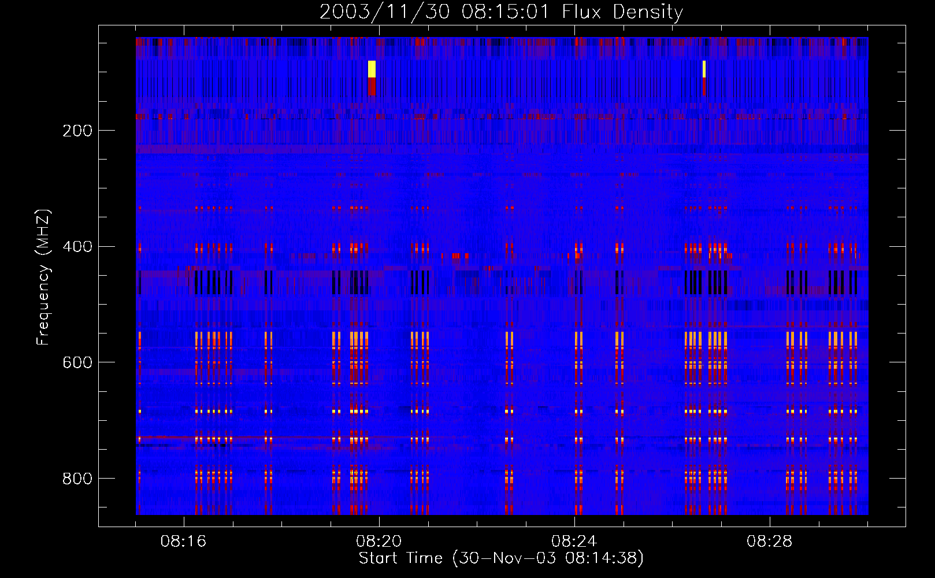The height and width of the screenshot is (578, 935).
Task: Click the 400 frequency tick label
Action: (77, 247)
